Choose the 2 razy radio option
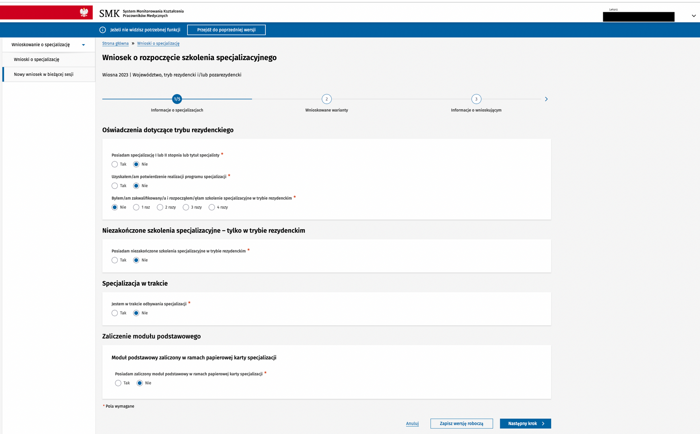Image resolution: width=700 pixels, height=434 pixels. 160,207
